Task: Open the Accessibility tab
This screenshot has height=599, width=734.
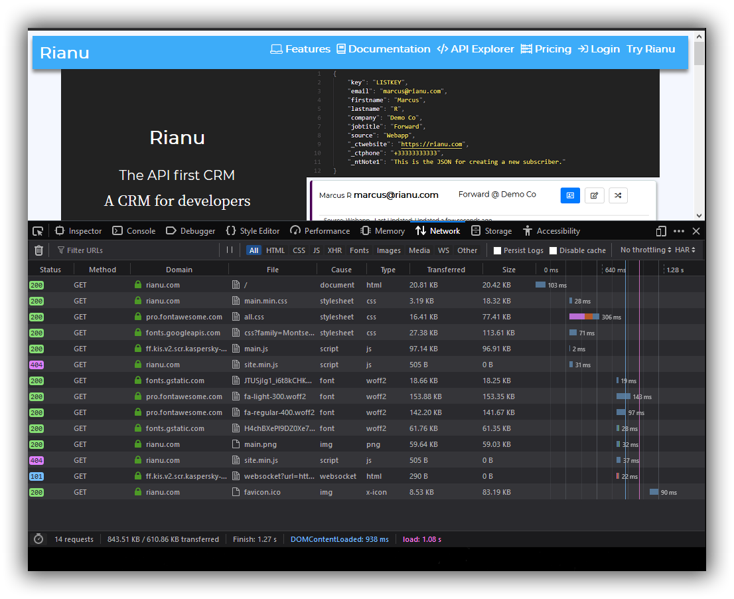Action: pos(551,231)
